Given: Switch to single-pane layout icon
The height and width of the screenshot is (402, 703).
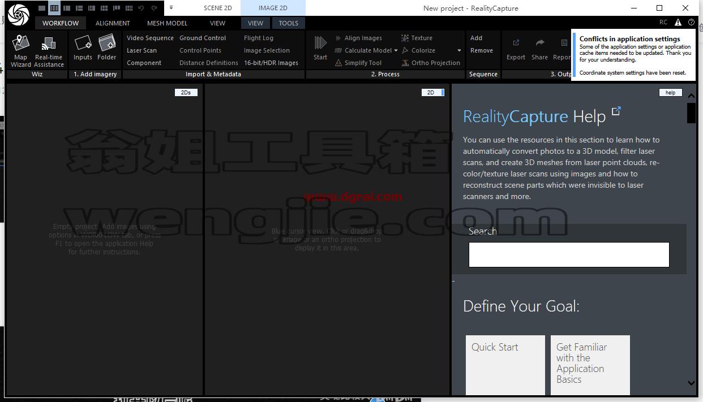Looking at the screenshot, I should point(42,8).
